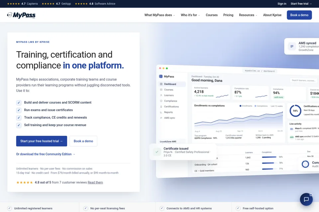This screenshot has width=319, height=212.
Task: Click 'GrowthZone AMS' label in mockup sidebar
Action: coord(168,141)
